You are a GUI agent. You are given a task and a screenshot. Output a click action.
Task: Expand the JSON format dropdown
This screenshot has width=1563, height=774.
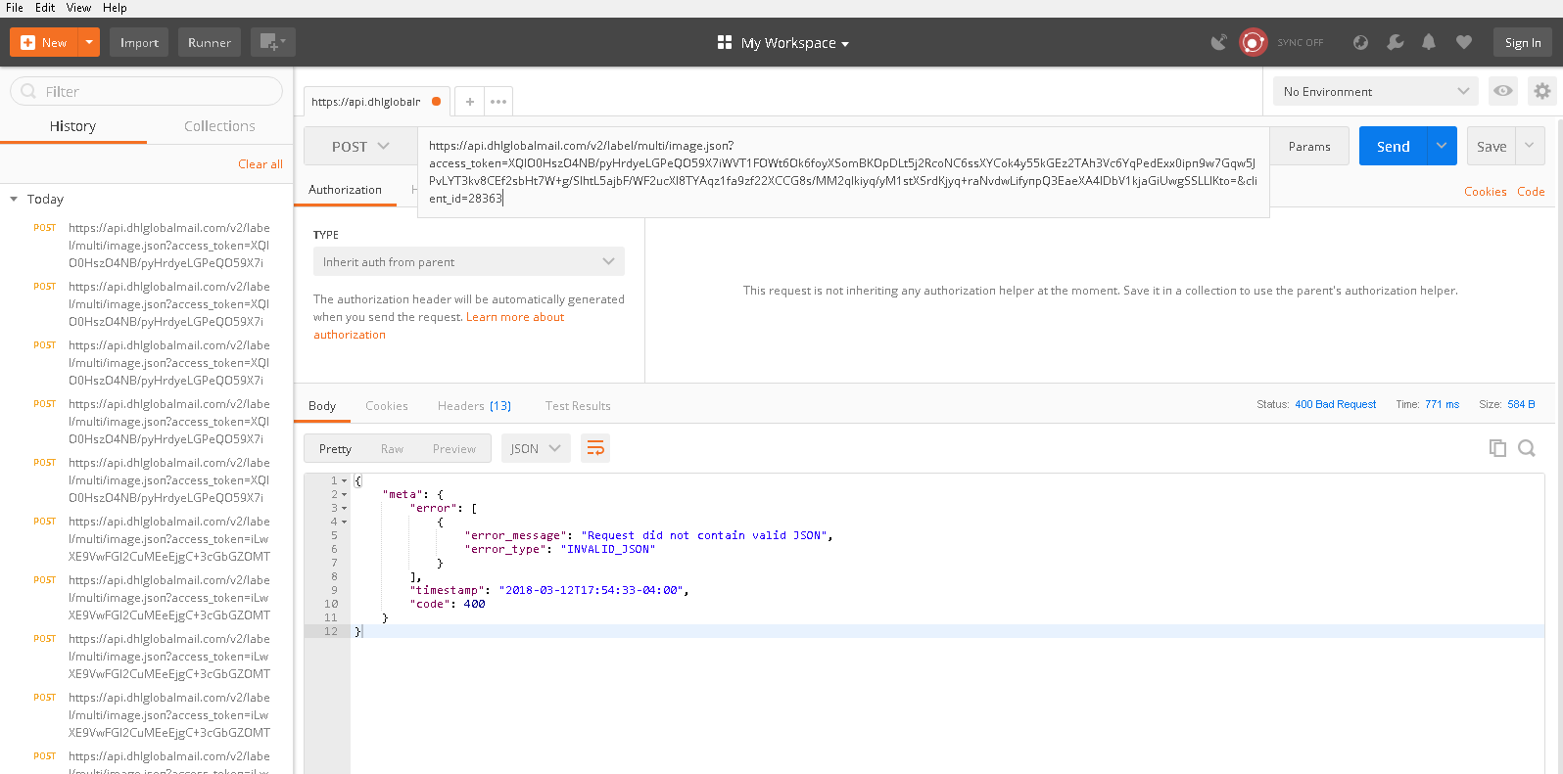tap(536, 448)
